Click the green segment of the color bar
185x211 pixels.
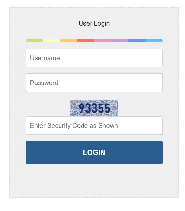[x=34, y=41]
